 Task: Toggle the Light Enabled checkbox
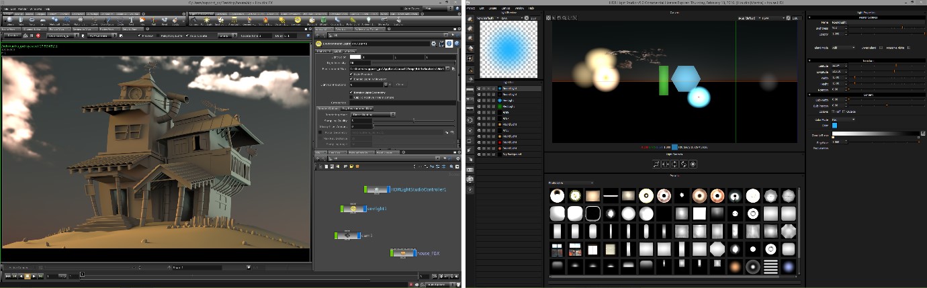pyautogui.click(x=351, y=74)
